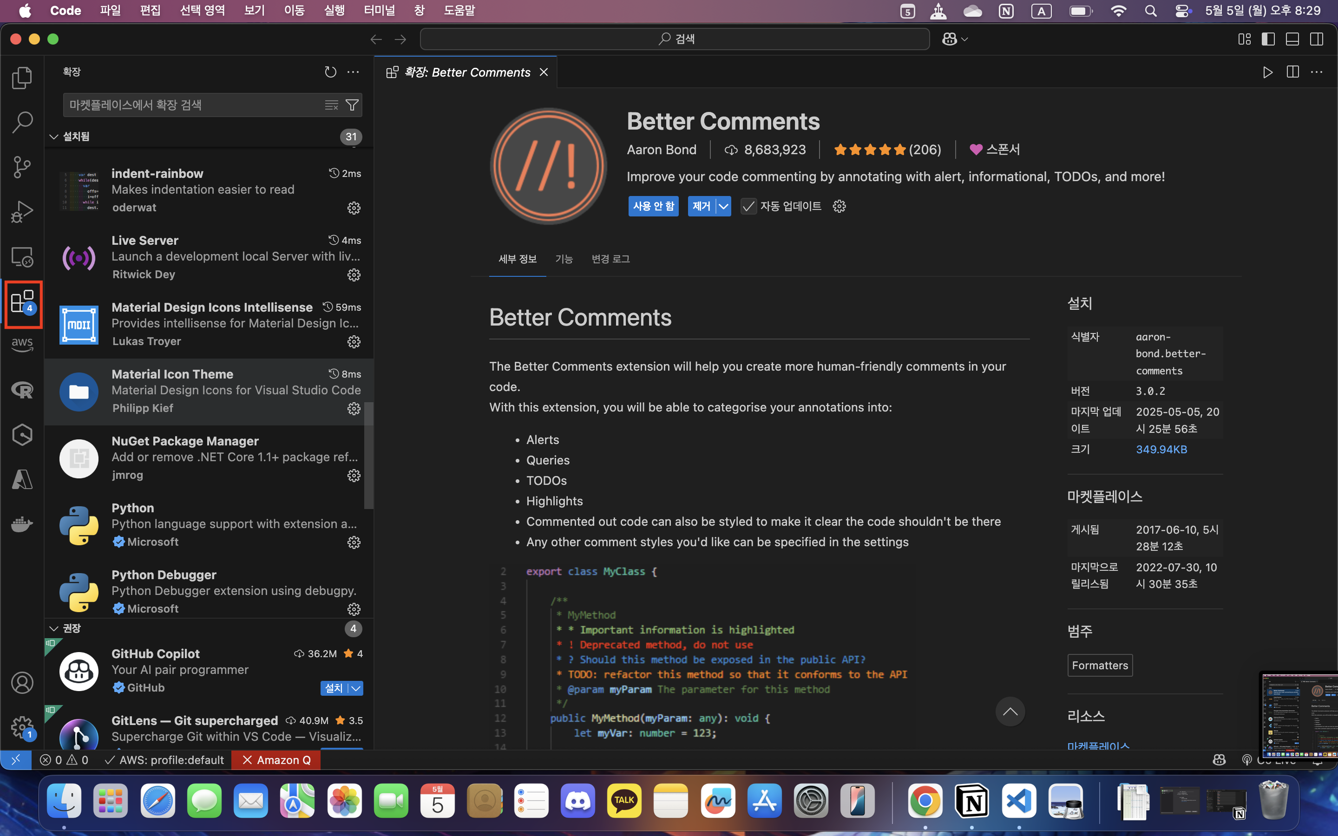The width and height of the screenshot is (1338, 836).
Task: Switch to the 변경 로그 tab
Action: pyautogui.click(x=610, y=259)
